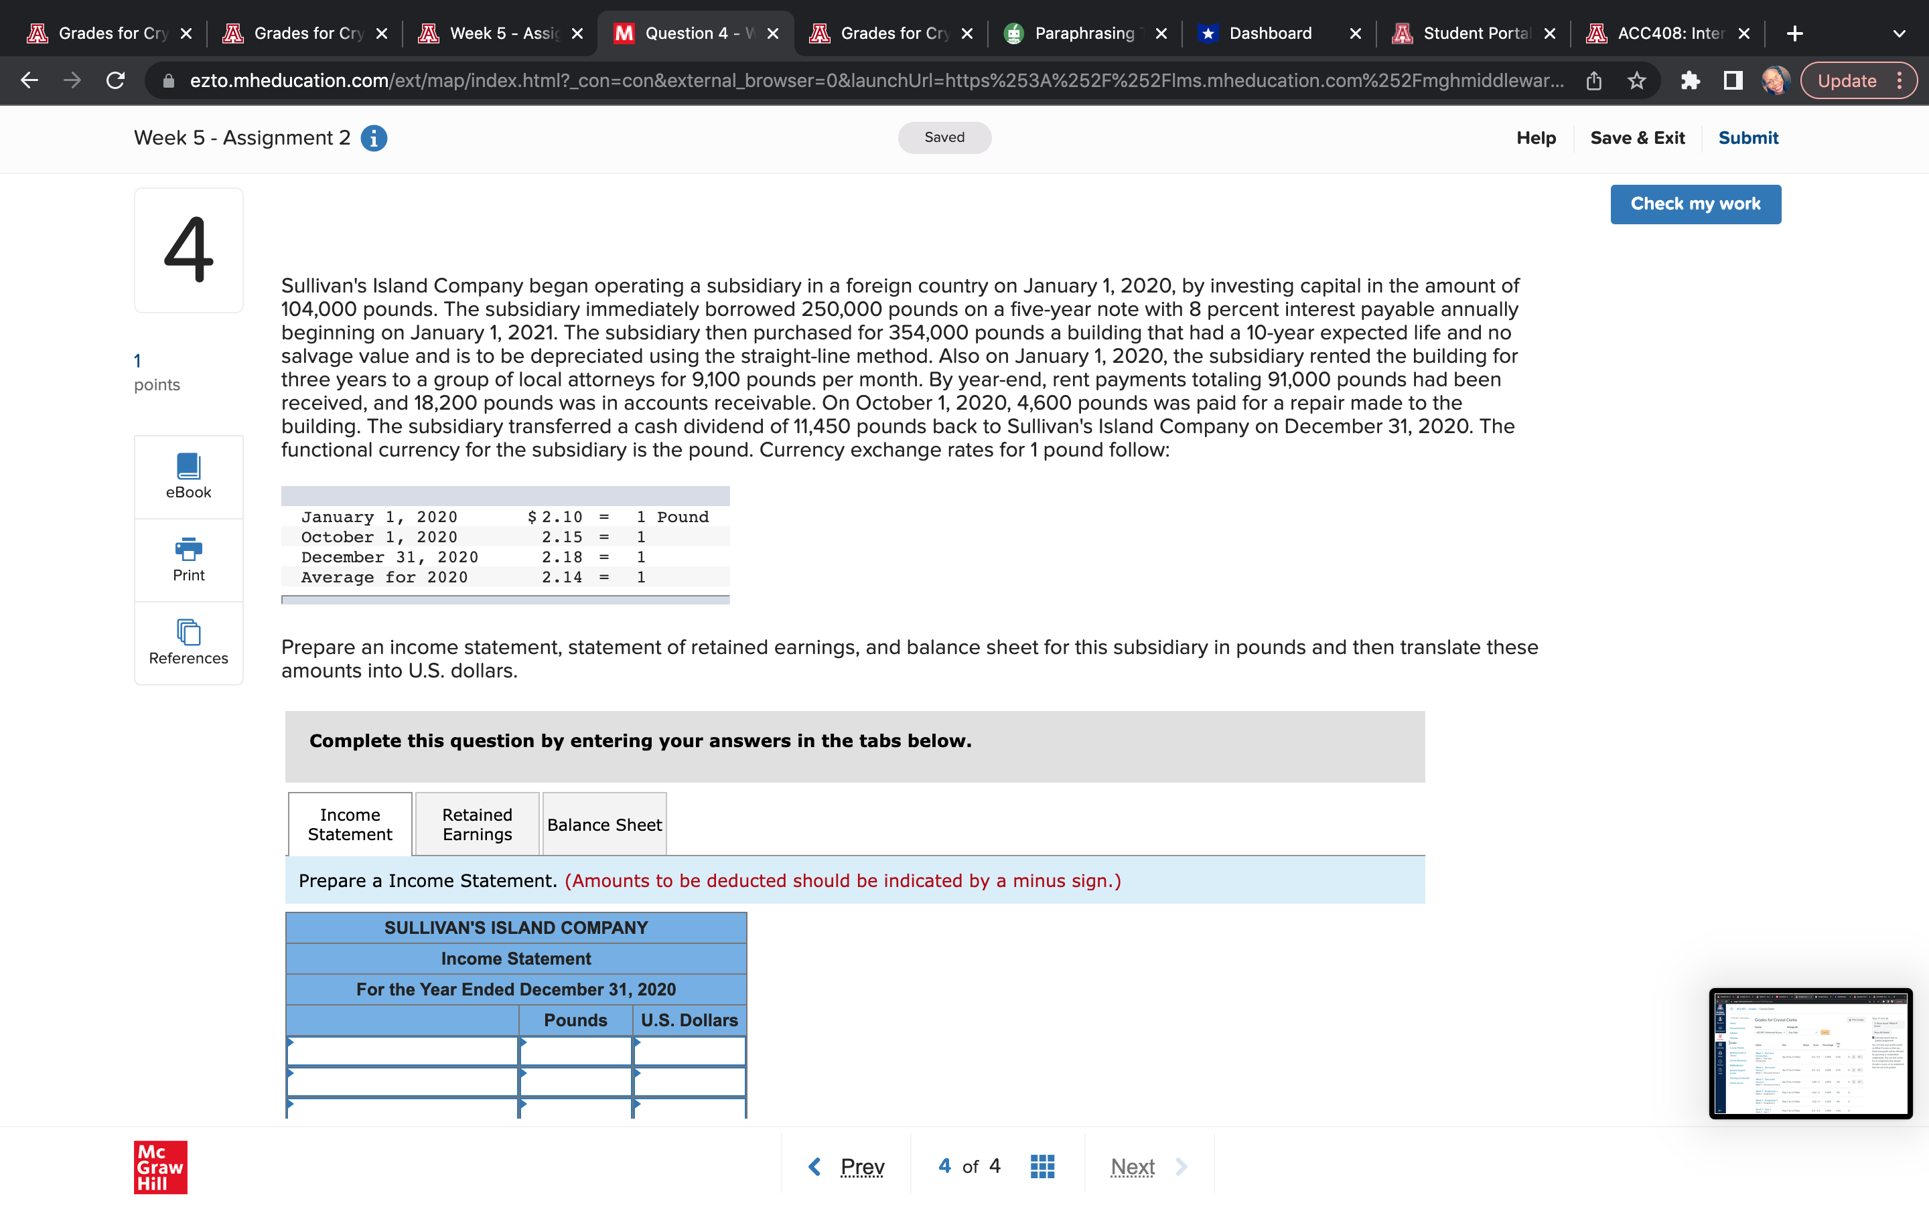
Task: Go to the previous question
Action: pyautogui.click(x=847, y=1167)
